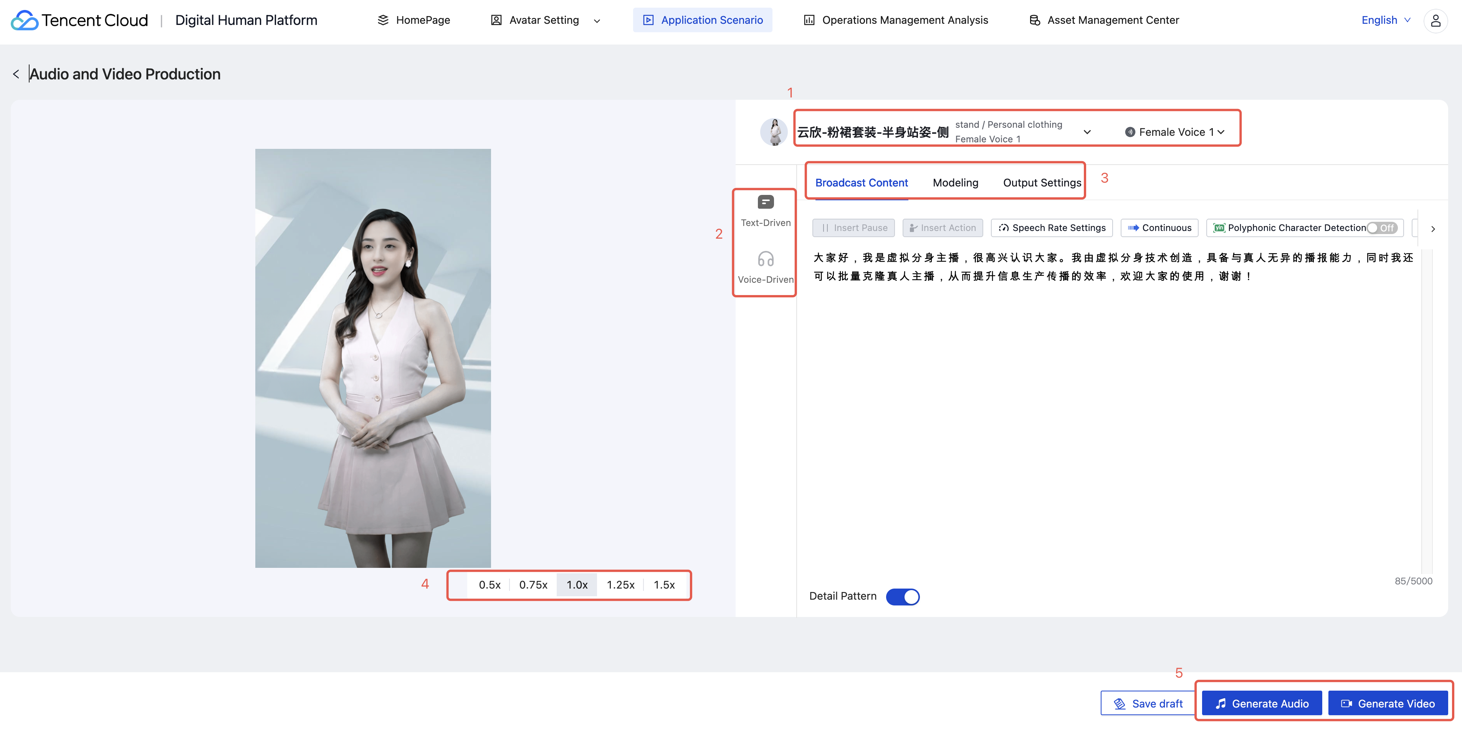Turn off the Detail Pattern toggle
The width and height of the screenshot is (1462, 729).
pos(902,597)
